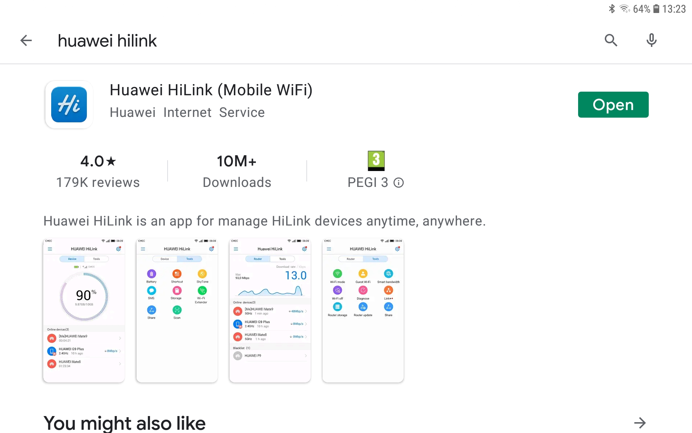Open fourth screenshot with Wi-Fi mode tools

point(363,310)
